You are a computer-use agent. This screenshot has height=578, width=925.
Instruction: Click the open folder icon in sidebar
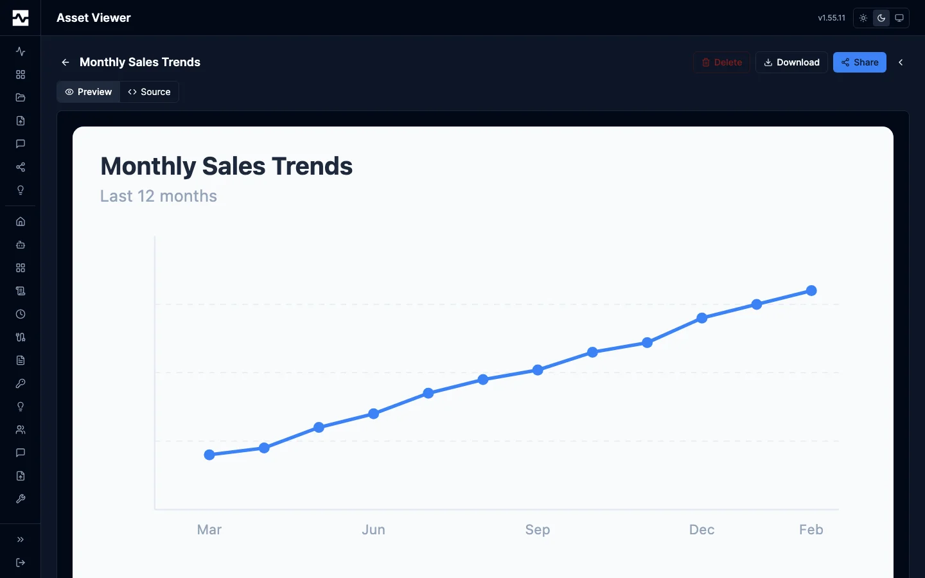pyautogui.click(x=21, y=98)
